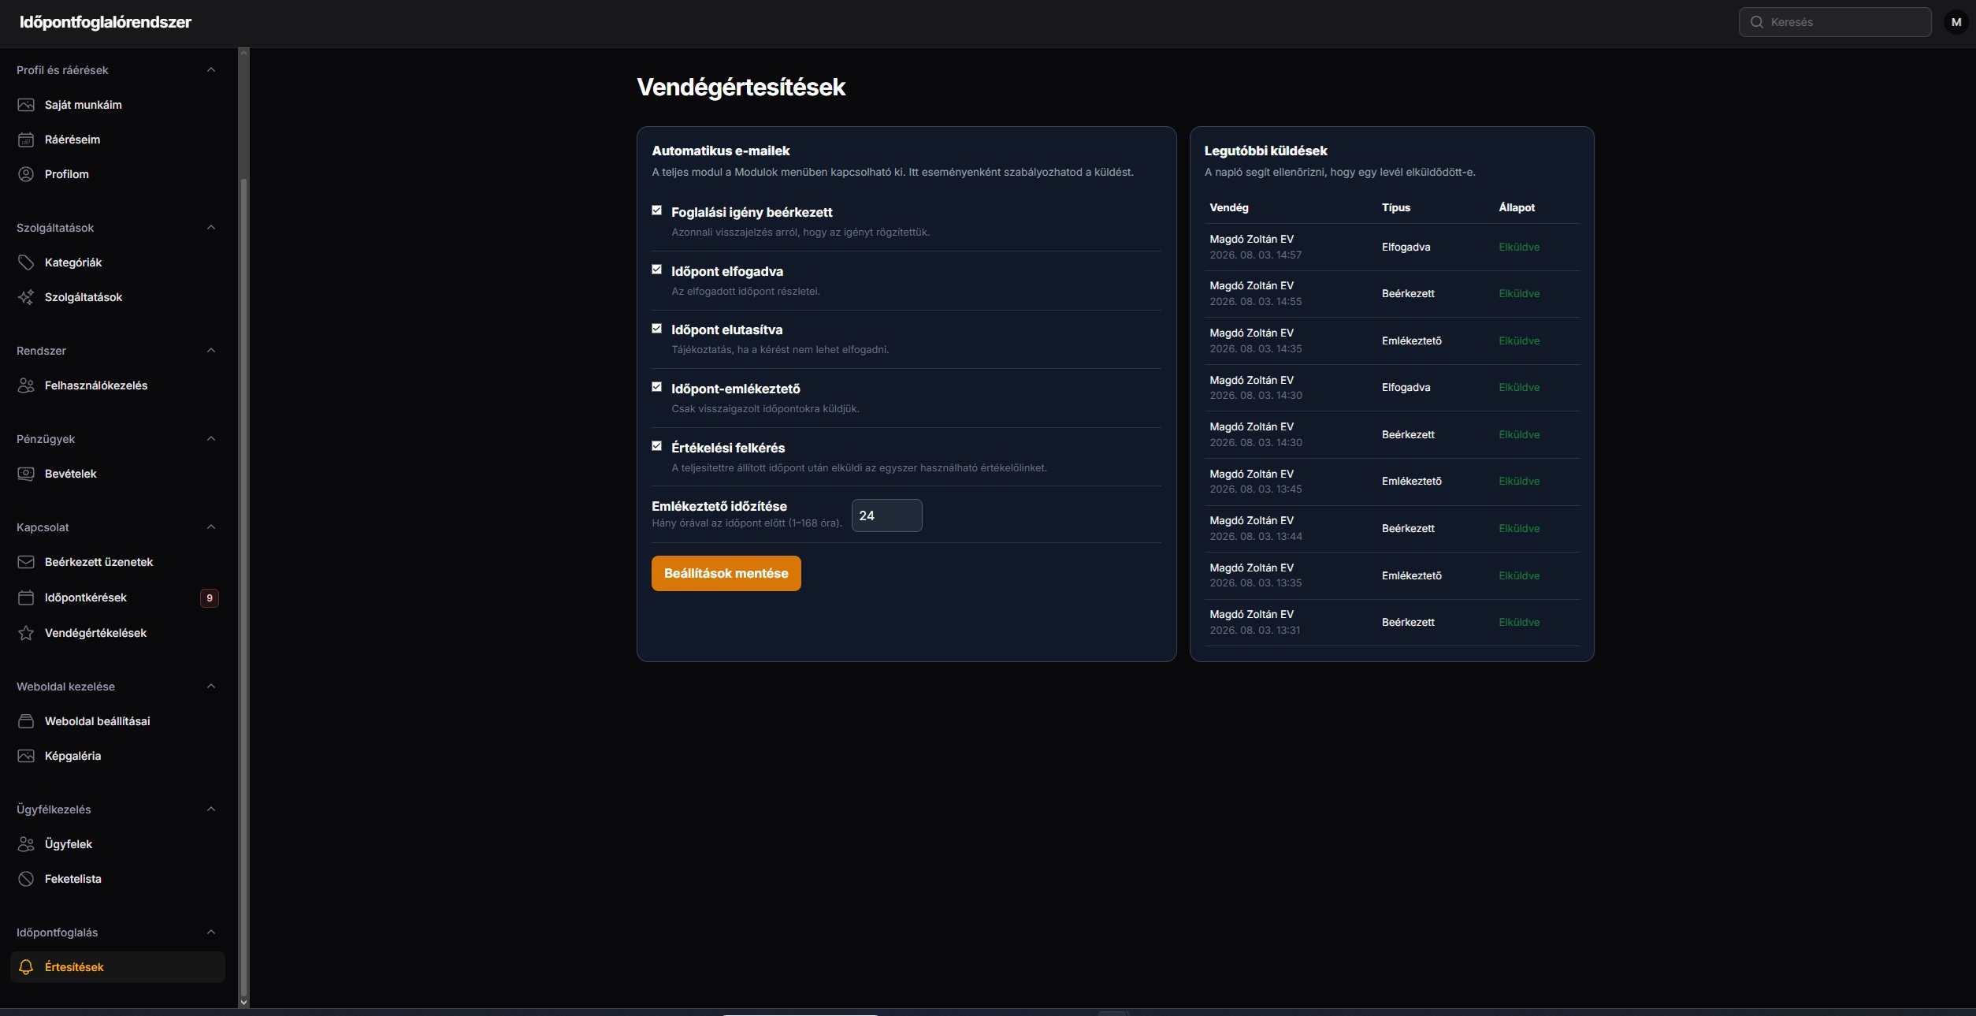Image resolution: width=1976 pixels, height=1016 pixels.
Task: Click the Időpontkérések calendar icon
Action: (26, 597)
